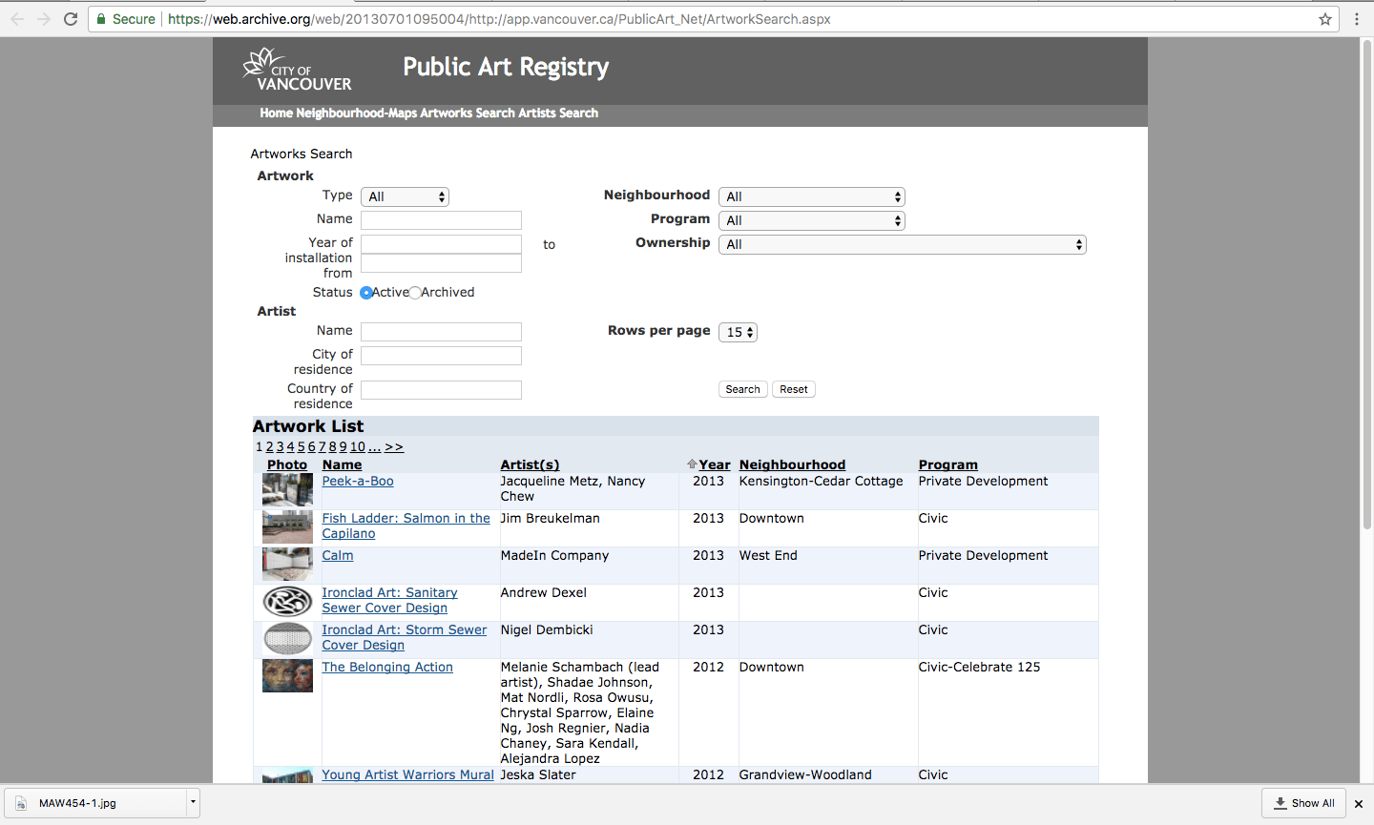This screenshot has width=1374, height=825.
Task: Expand the Neighbourhood dropdown
Action: 811,196
